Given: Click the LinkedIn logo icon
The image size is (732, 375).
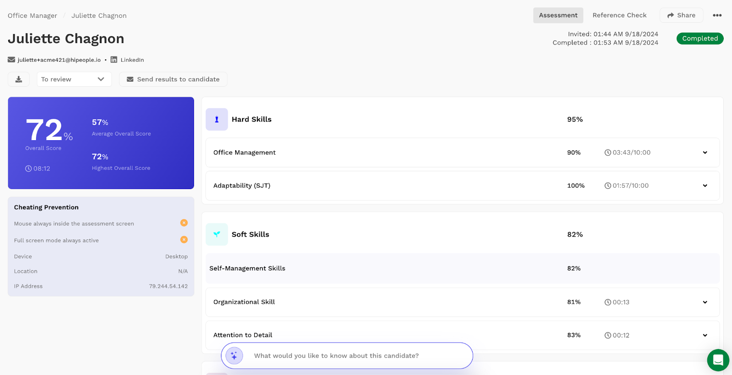Looking at the screenshot, I should [x=114, y=60].
